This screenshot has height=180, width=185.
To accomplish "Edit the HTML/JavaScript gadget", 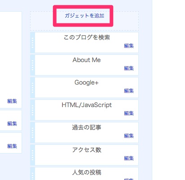I will pos(129,113).
